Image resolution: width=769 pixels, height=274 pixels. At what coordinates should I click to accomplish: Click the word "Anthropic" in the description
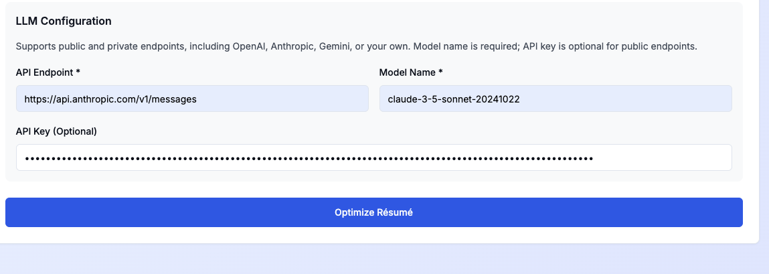pos(291,47)
